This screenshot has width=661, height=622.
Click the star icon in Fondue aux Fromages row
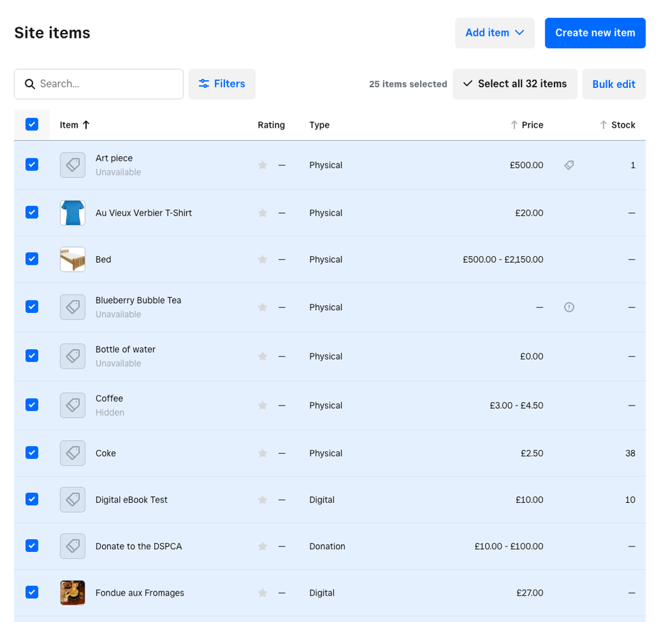click(x=263, y=593)
